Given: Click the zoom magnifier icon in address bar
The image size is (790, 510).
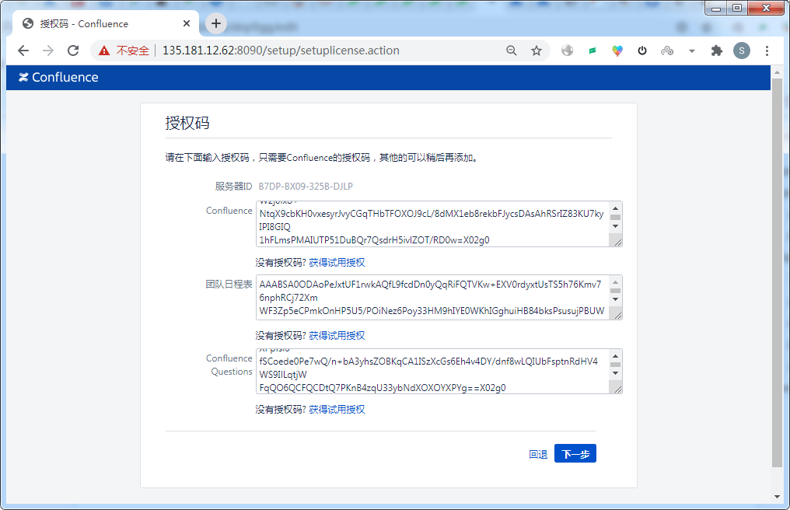Looking at the screenshot, I should pyautogui.click(x=512, y=51).
